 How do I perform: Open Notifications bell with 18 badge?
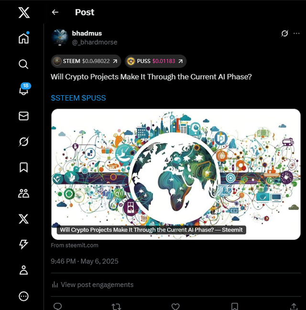coord(24,89)
